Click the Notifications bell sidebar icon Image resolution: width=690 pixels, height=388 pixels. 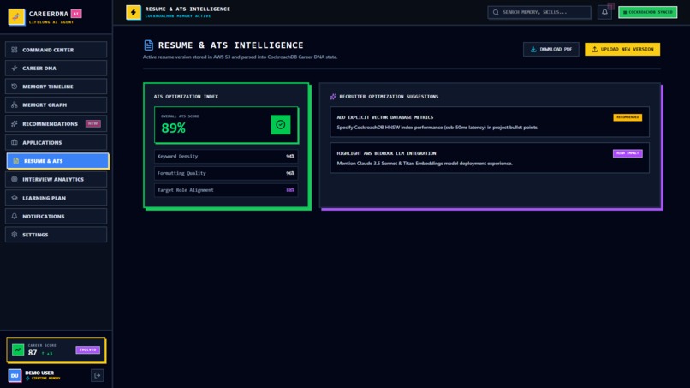point(15,216)
